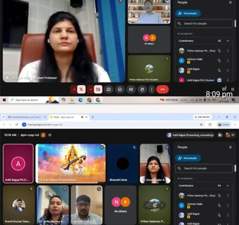Click Add people in the upper People panel

pos(188,13)
